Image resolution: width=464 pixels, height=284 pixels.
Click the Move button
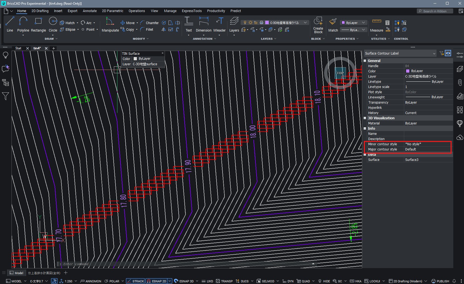coord(128,23)
